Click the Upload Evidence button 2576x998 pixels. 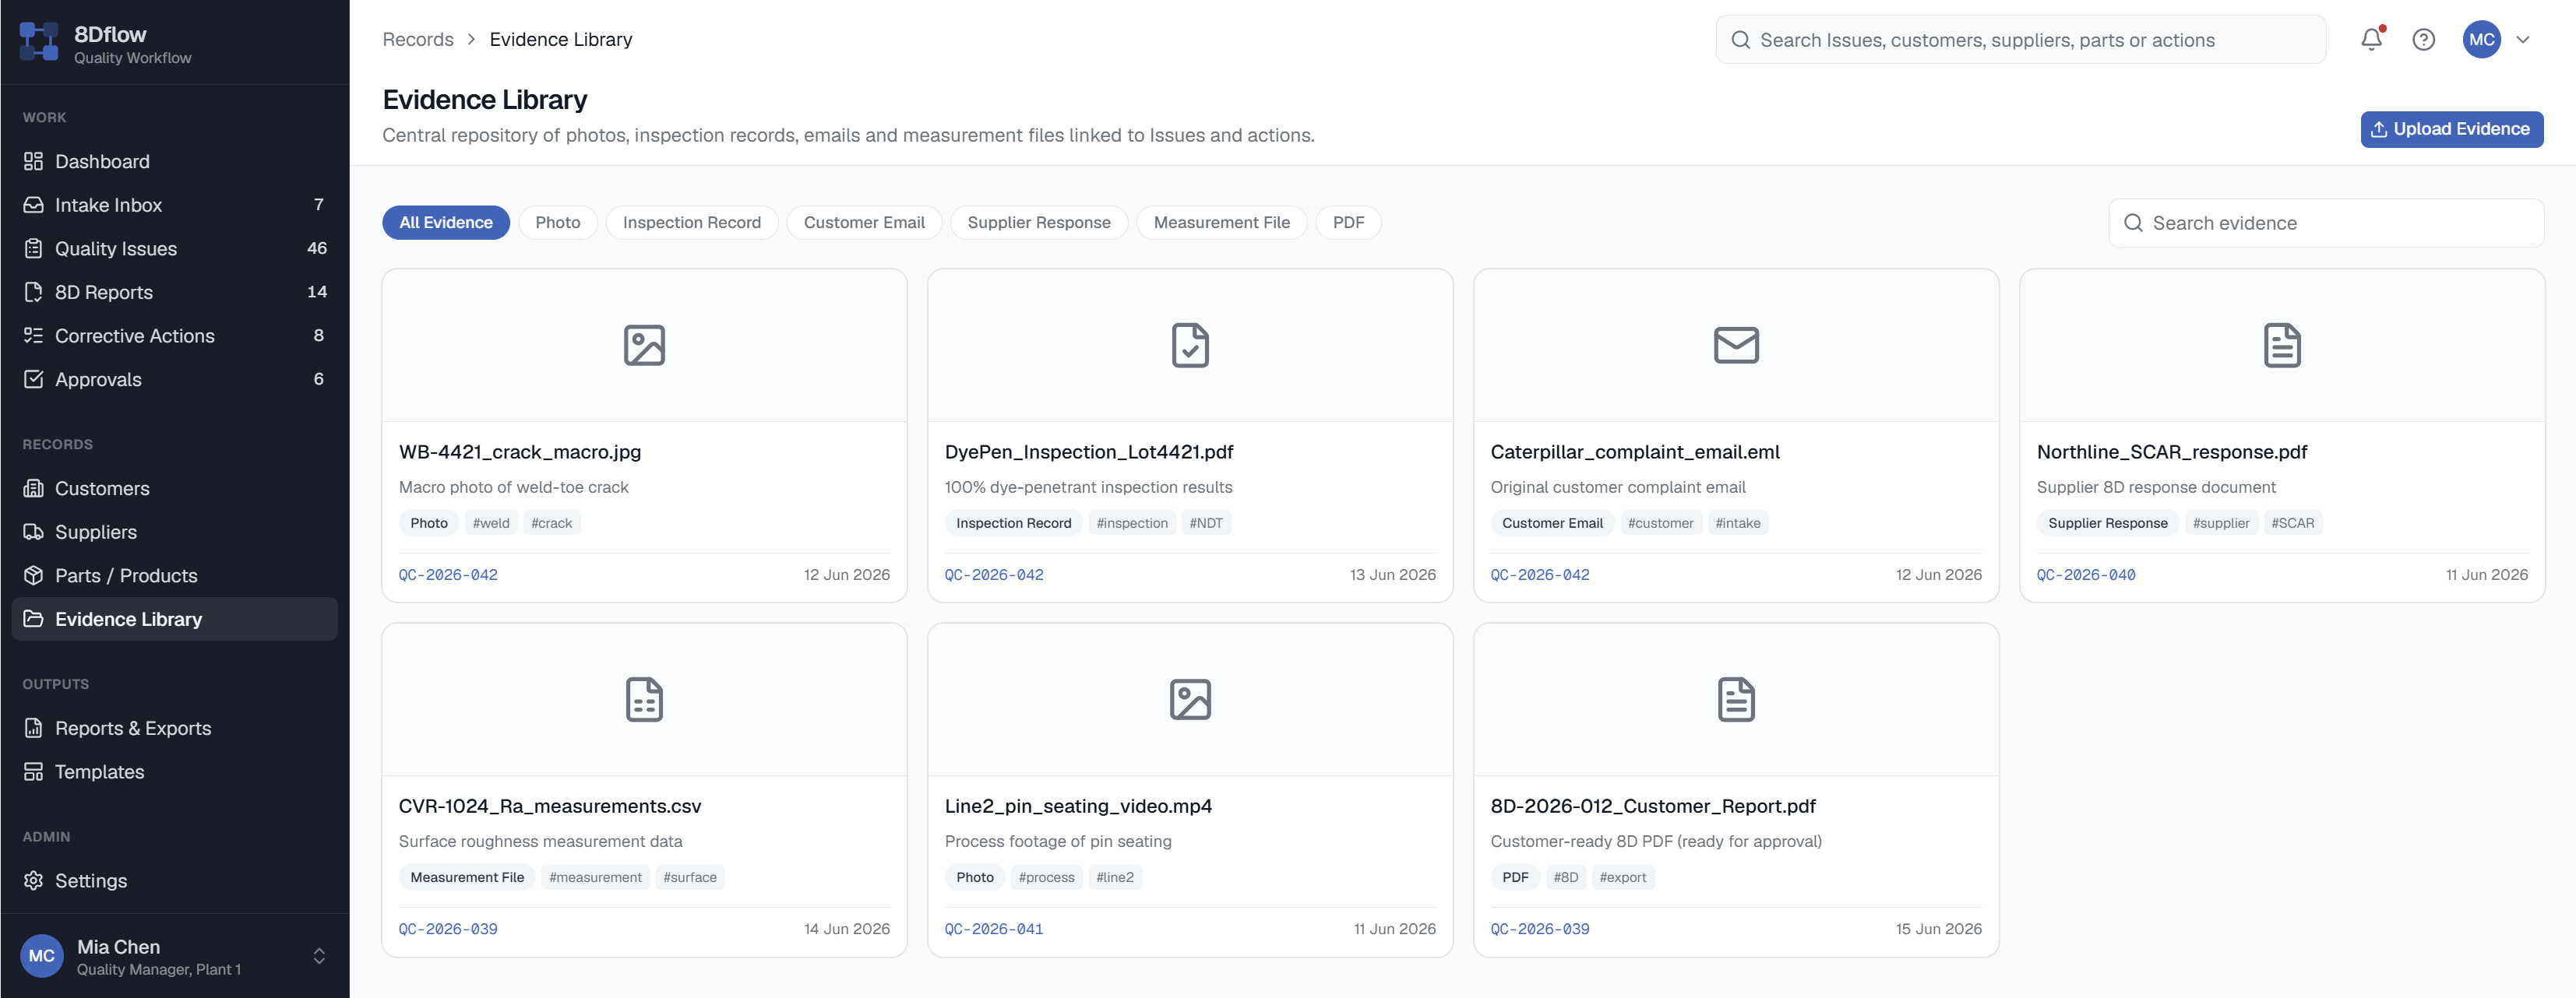(x=2451, y=129)
